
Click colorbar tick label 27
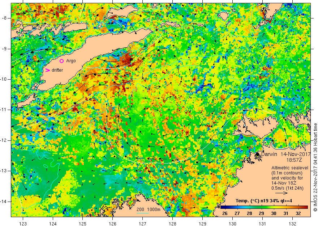[237, 214]
